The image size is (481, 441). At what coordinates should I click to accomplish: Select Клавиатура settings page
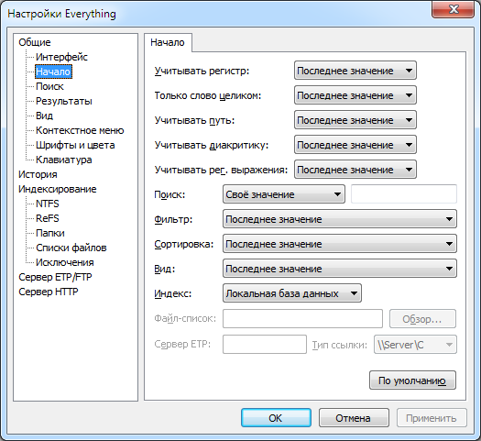(64, 160)
